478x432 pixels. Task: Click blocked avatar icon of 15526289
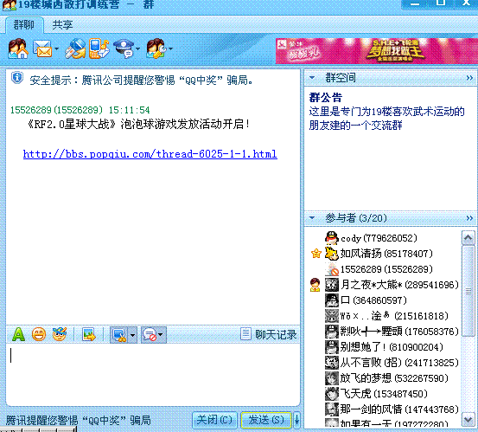click(332, 269)
